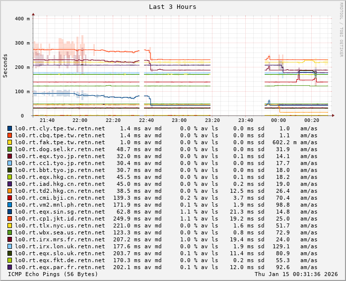The width and height of the screenshot is (346, 281).
Task: Click the 'ICMP Echo Pings (56 Bytes)' footer text
Action: pyautogui.click(x=53, y=274)
